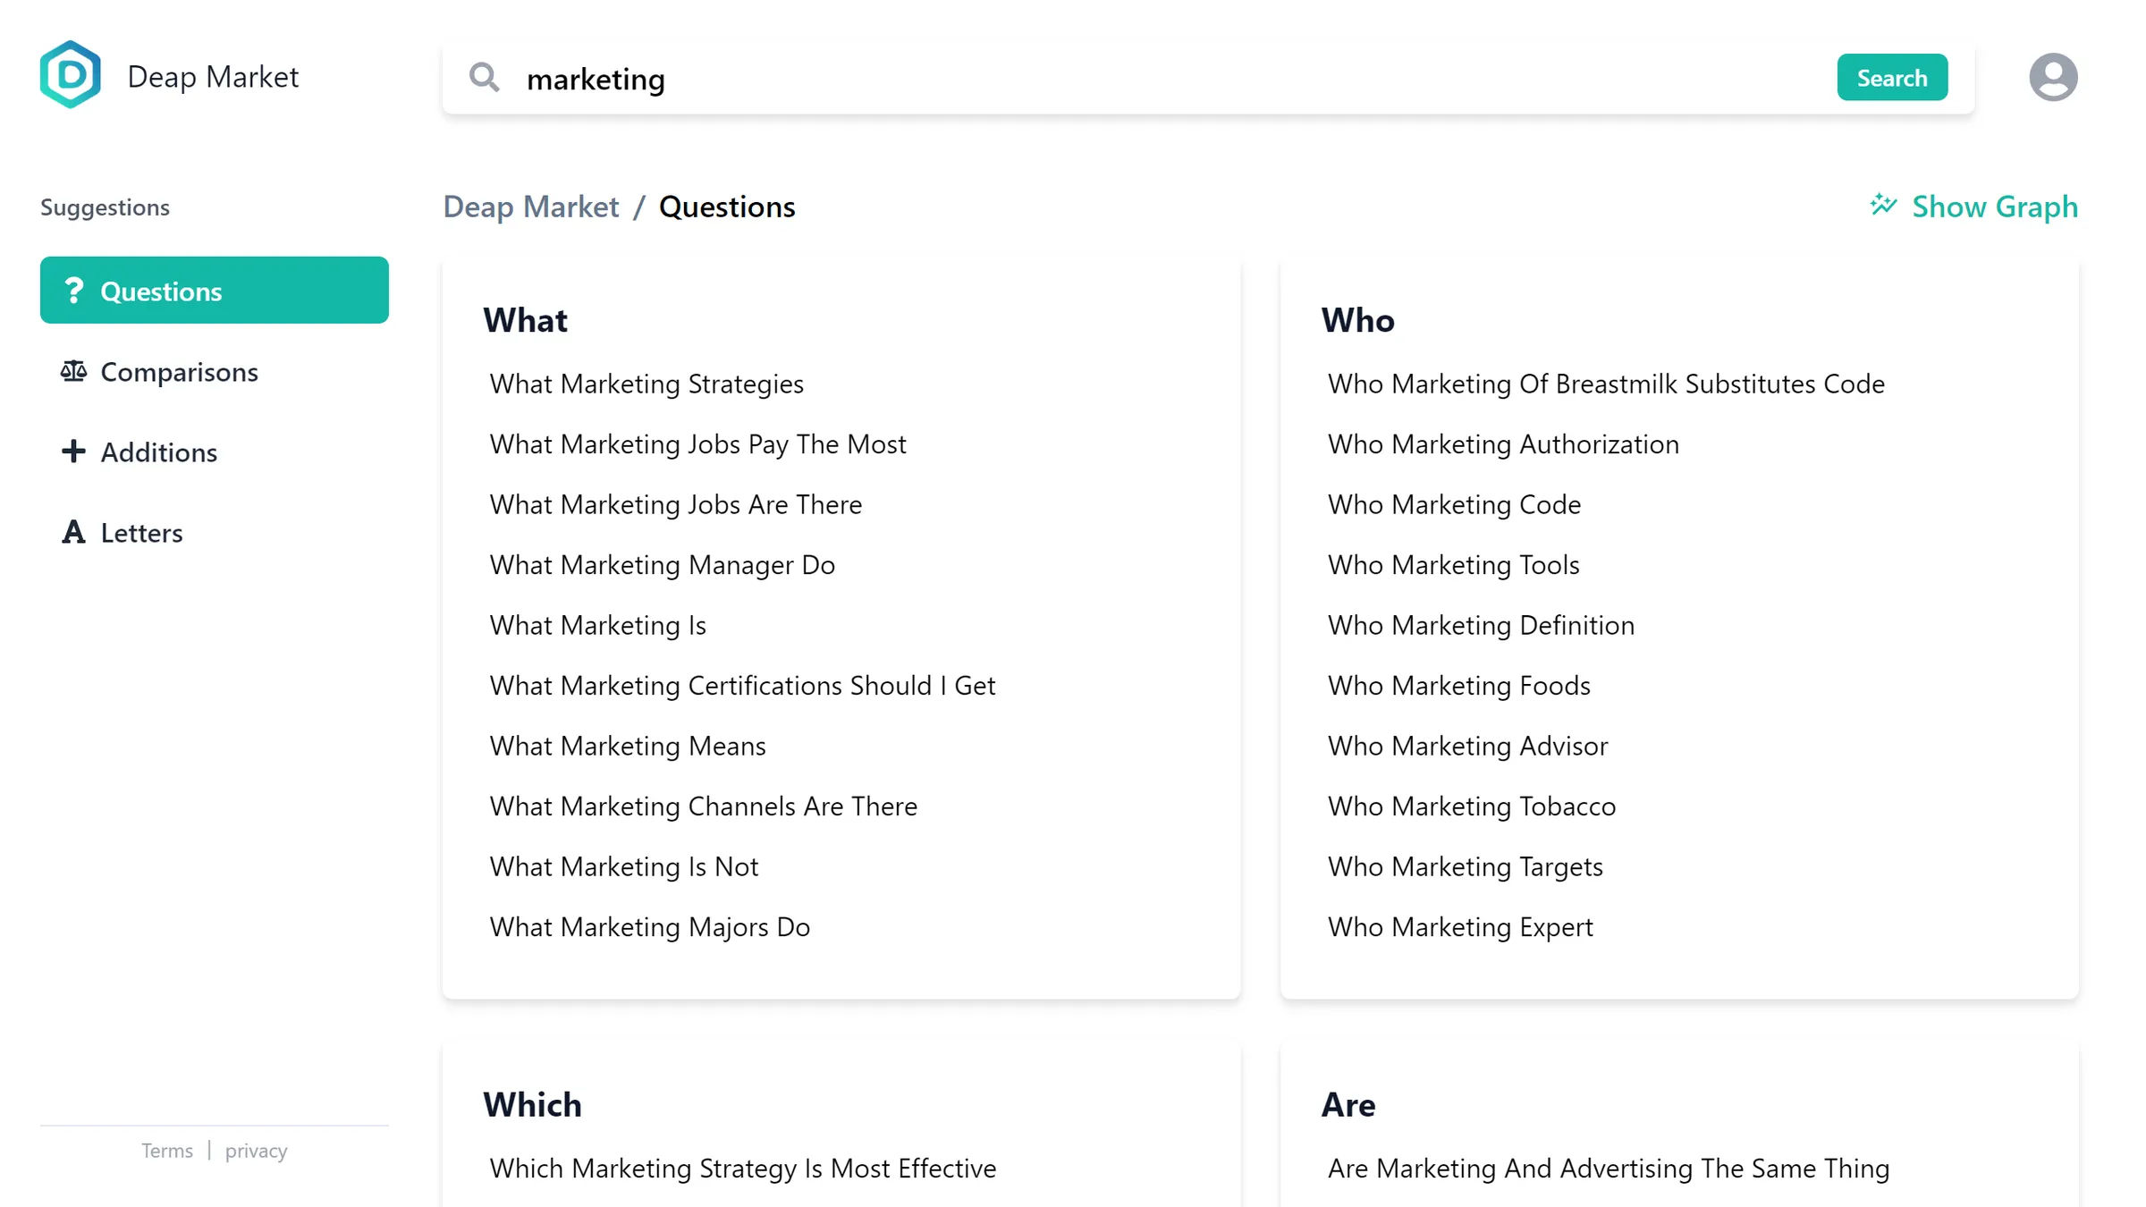
Task: Select 'Are Marketing And Advertising The Same Thing'
Action: click(x=1608, y=1168)
